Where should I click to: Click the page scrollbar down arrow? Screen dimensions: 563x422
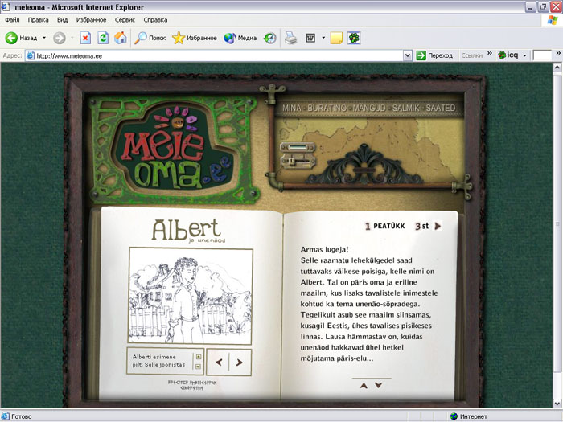coord(557,404)
